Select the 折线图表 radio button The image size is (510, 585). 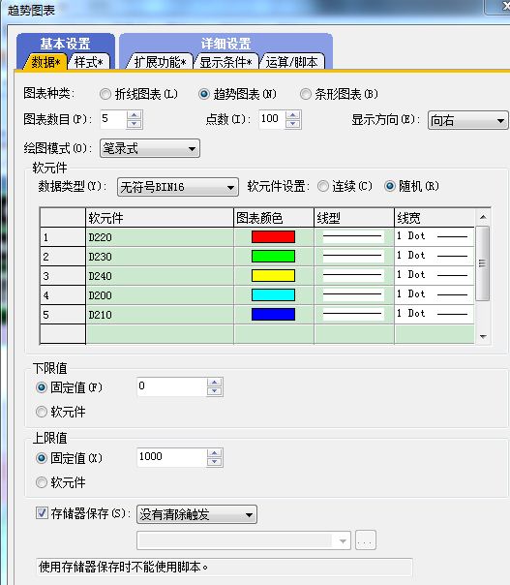[105, 94]
